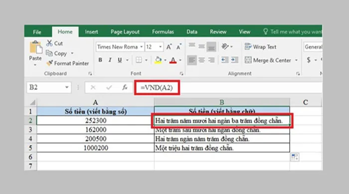Expand font color dropdown arrow
This screenshot has height=194, width=349.
pyautogui.click(x=180, y=60)
